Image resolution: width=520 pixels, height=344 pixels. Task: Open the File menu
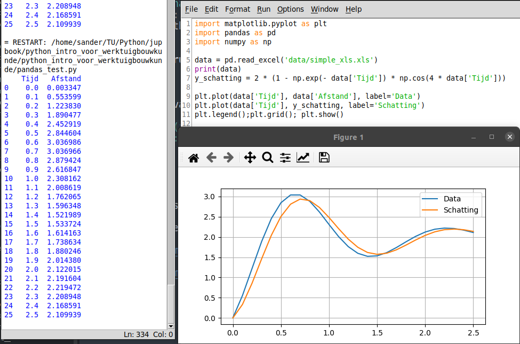click(191, 9)
